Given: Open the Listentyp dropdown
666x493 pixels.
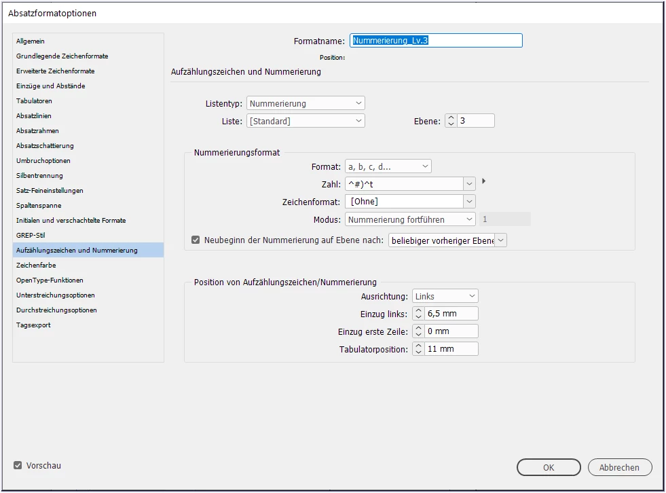Looking at the screenshot, I should pyautogui.click(x=306, y=103).
